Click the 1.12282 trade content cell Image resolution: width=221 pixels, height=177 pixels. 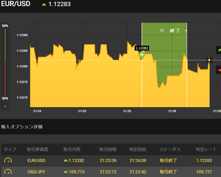74,160
